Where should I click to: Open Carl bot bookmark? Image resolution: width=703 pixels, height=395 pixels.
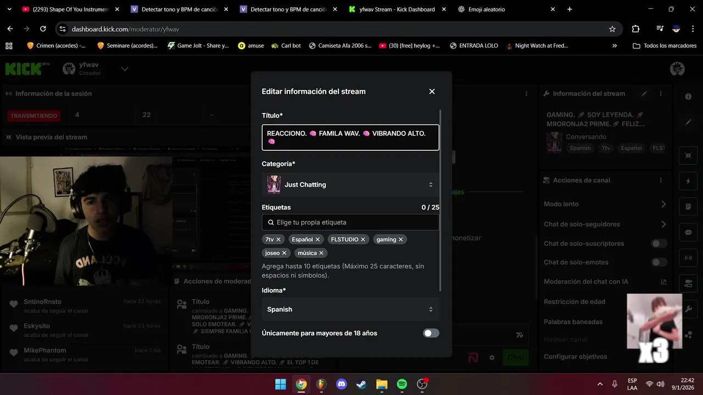[x=286, y=46]
